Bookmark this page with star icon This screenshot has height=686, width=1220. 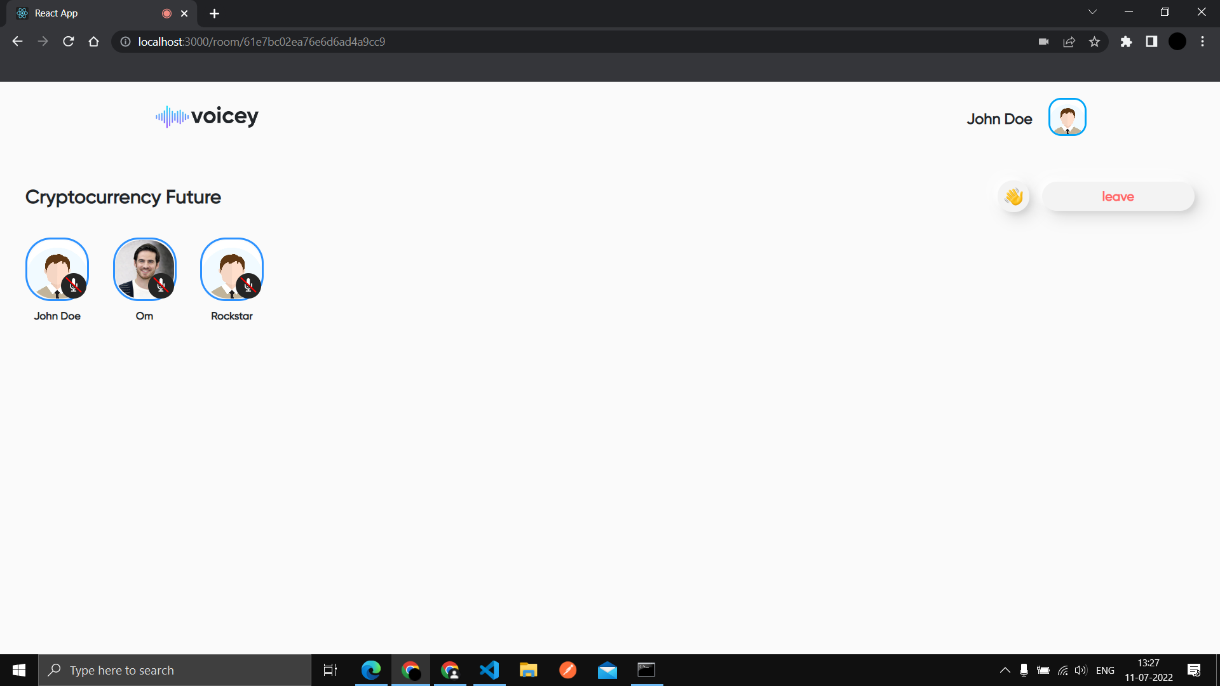point(1094,42)
